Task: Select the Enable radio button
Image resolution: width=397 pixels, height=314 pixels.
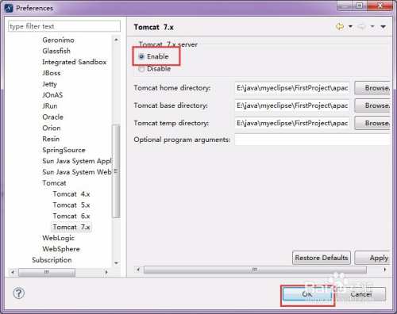Action: coord(141,56)
